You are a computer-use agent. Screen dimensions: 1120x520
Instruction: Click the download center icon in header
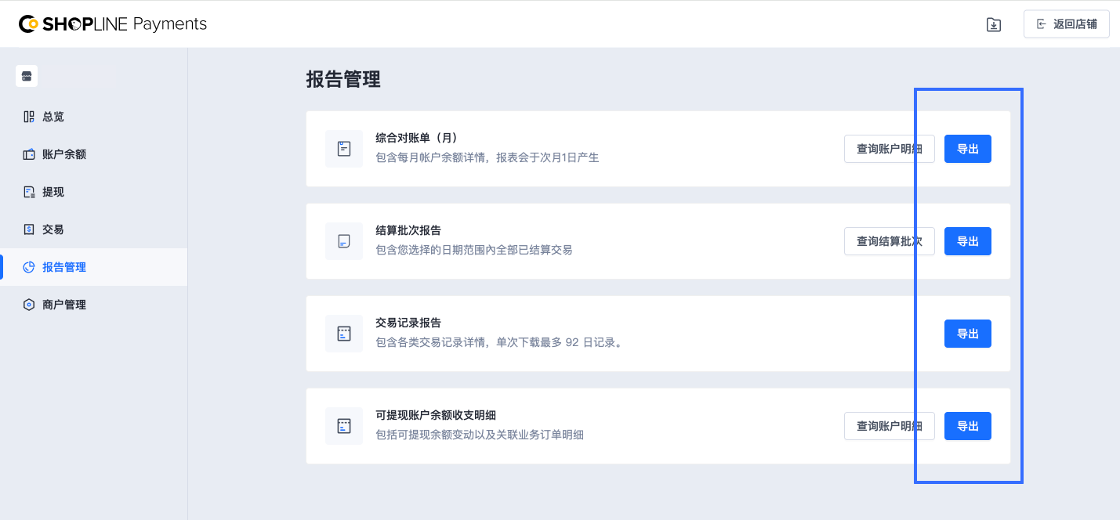[x=993, y=24]
